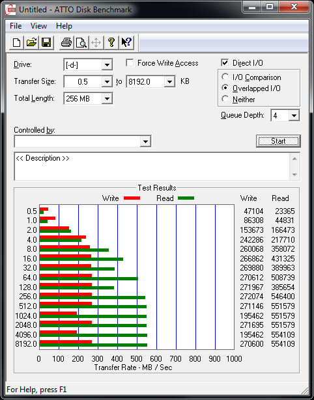The height and width of the screenshot is (400, 314).
Task: Print results using the printer icon
Action: [x=66, y=42]
